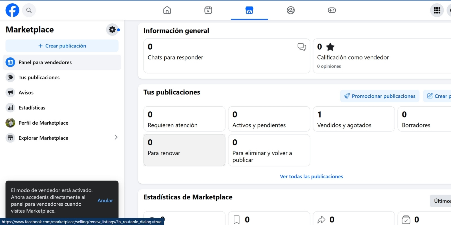Select Panel para vendedores
The width and height of the screenshot is (451, 225).
pos(62,62)
